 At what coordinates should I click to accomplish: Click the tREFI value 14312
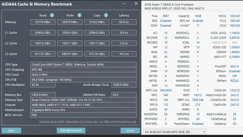pyautogui.click(x=198, y=95)
